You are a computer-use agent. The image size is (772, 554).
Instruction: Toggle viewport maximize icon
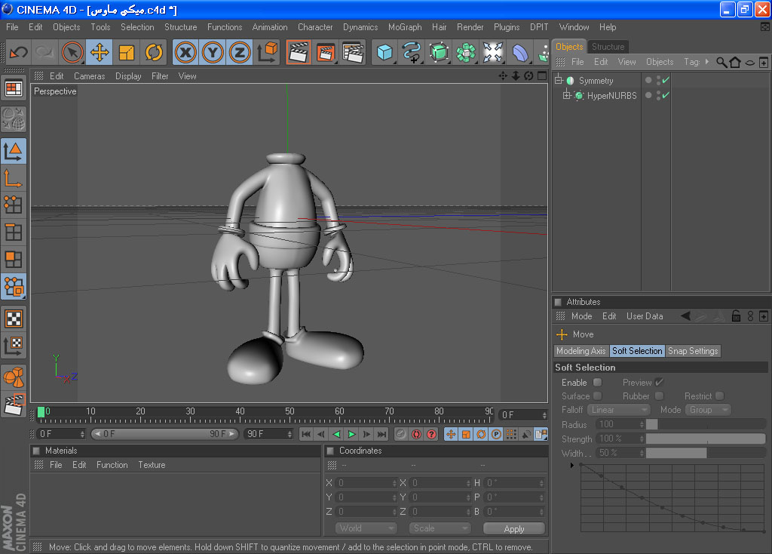tap(542, 76)
